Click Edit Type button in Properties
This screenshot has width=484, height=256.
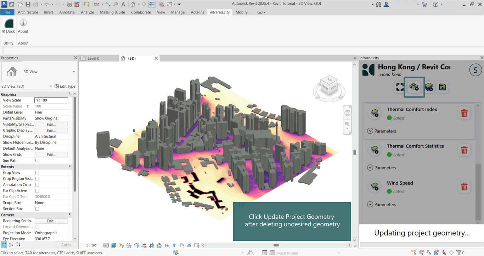click(65, 86)
